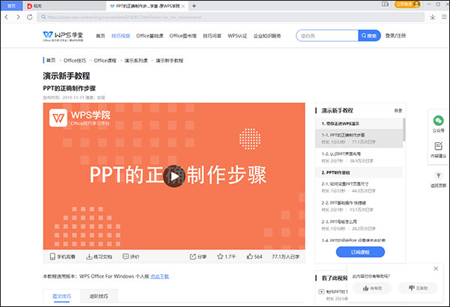Open lesson 2-1 如何设置PPT页面尺寸
Image resolution: width=450 pixels, height=307 pixels.
[359, 187]
